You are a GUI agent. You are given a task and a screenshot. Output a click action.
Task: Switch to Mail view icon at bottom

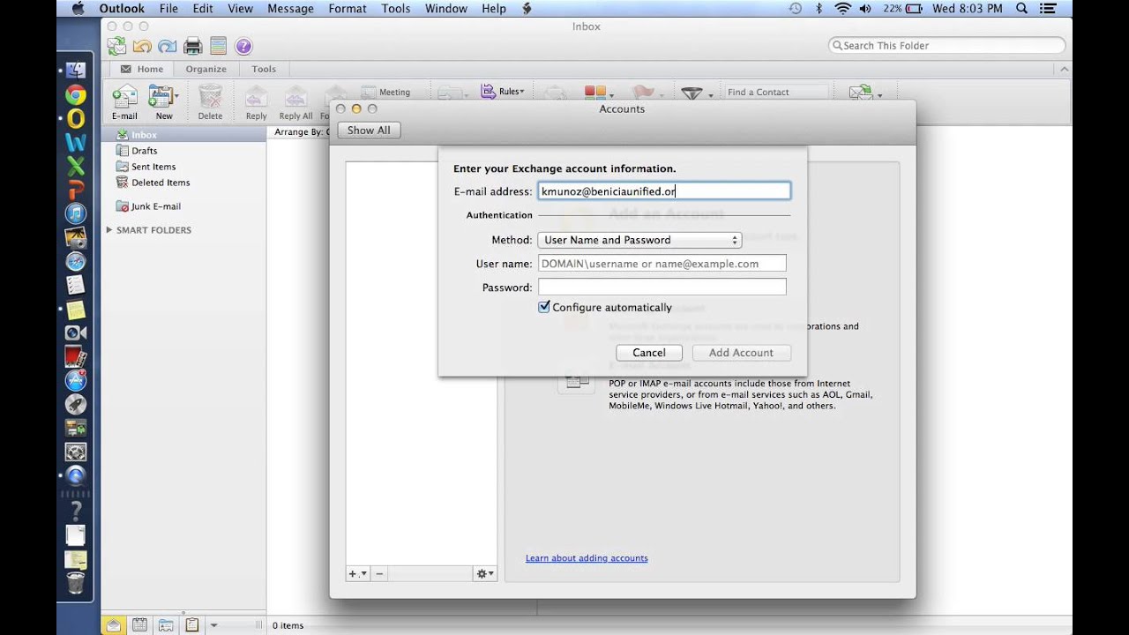point(113,625)
